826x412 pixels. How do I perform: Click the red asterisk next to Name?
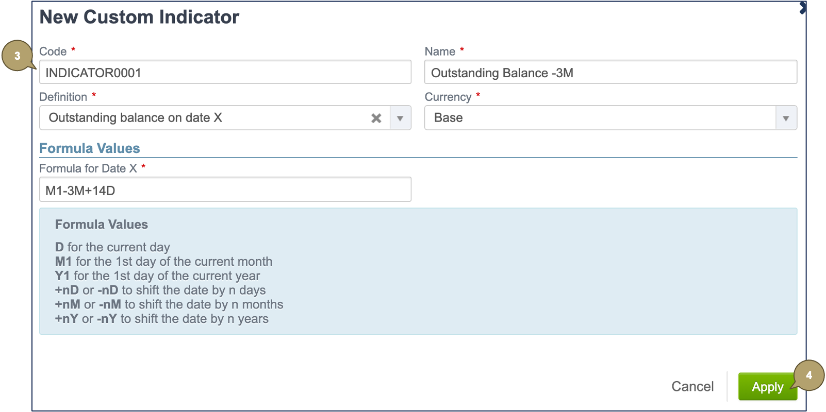461,49
